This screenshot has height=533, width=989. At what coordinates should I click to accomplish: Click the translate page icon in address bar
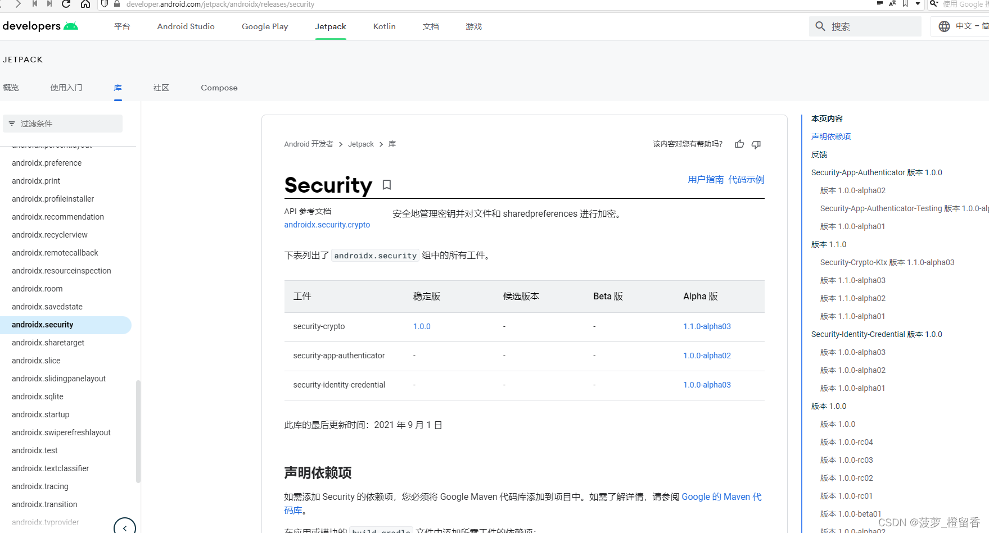click(892, 4)
